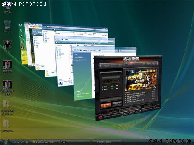Open the upper zipped folder on desktop
The width and height of the screenshot is (194, 145).
click(7, 107)
